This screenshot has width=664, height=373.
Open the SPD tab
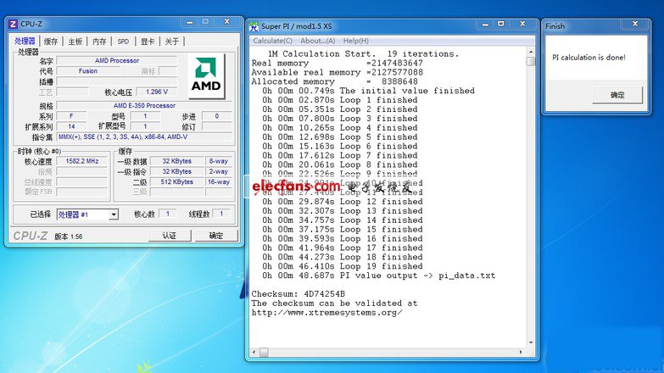[x=123, y=41]
